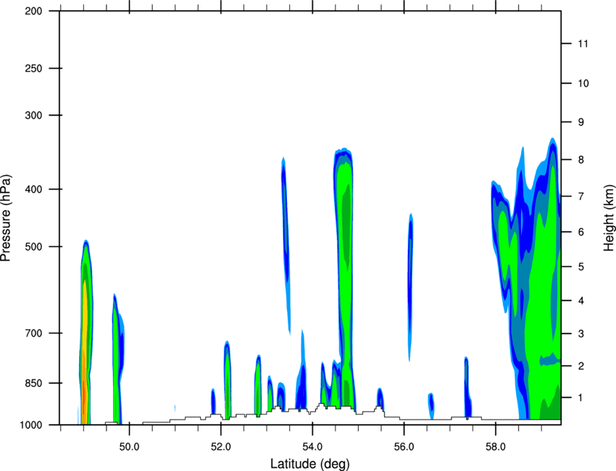
Task: Select the 300 pressure tick label
Action: (x=33, y=115)
